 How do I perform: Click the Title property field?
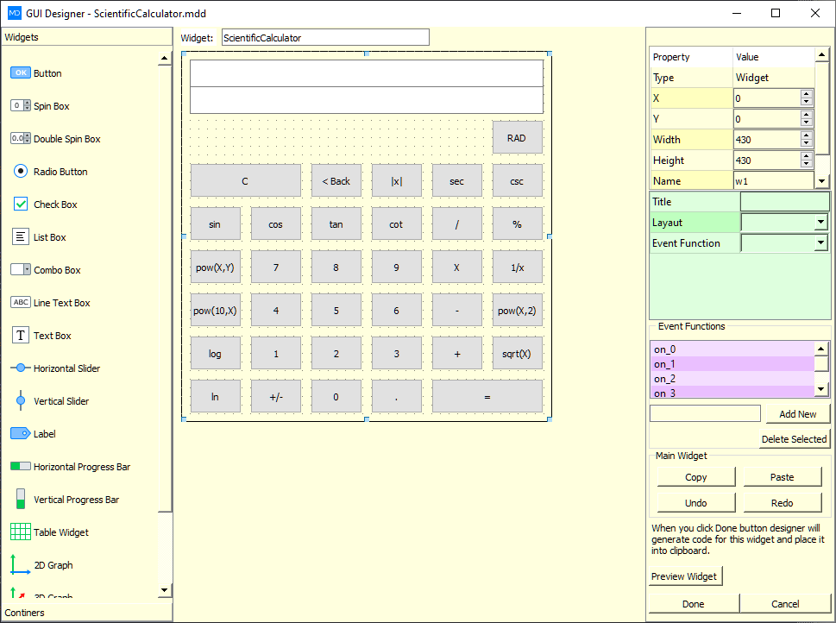pos(785,202)
